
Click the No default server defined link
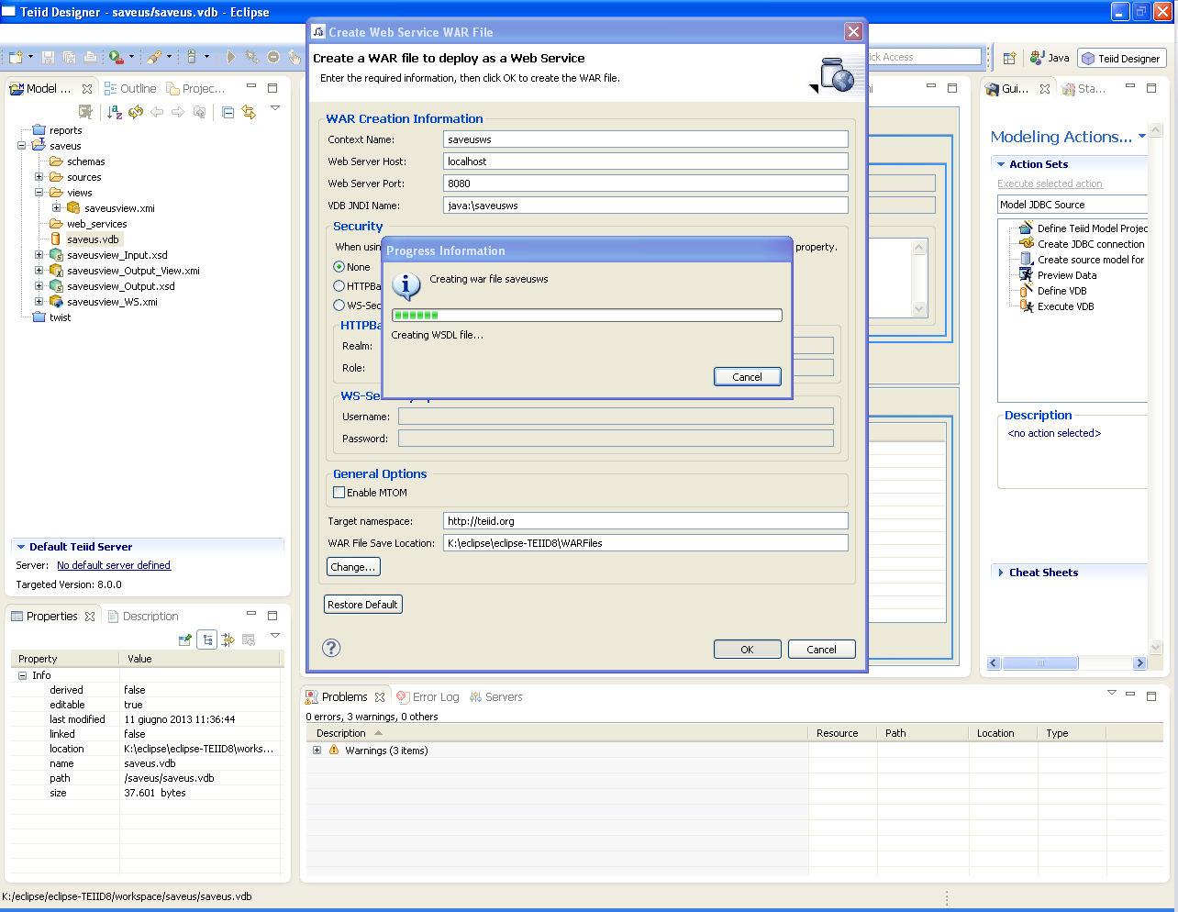pyautogui.click(x=114, y=566)
